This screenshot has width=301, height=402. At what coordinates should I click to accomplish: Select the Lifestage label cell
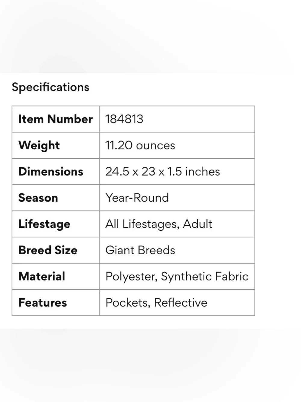click(x=56, y=224)
